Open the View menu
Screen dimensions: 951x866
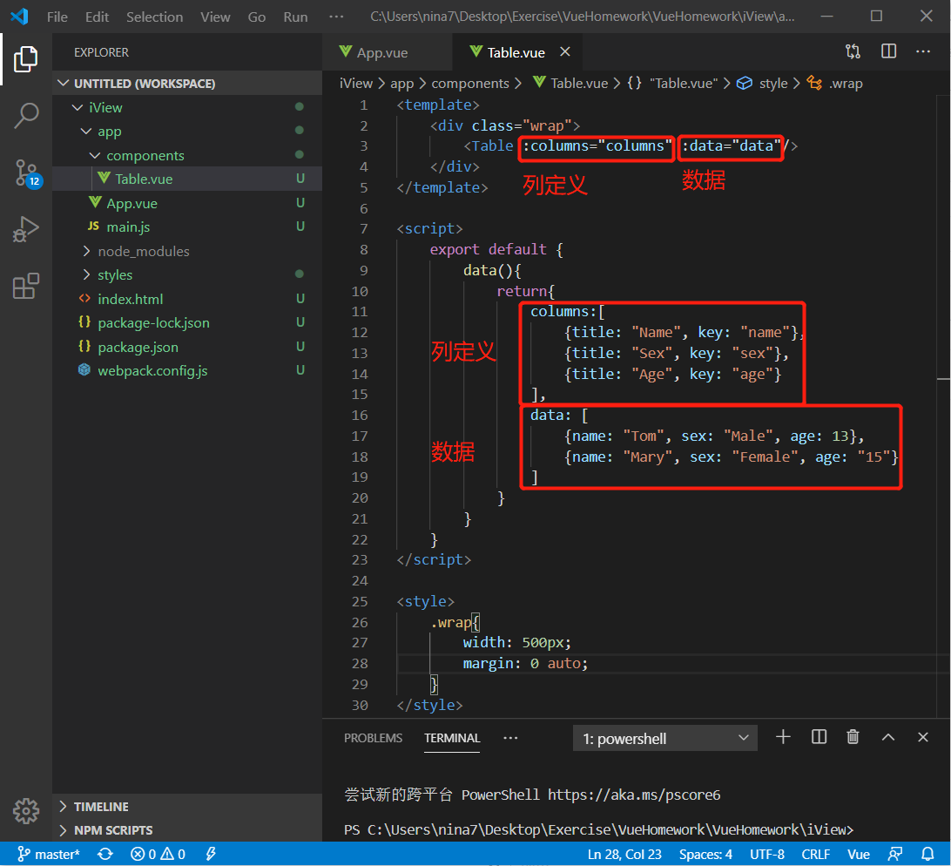coord(215,17)
